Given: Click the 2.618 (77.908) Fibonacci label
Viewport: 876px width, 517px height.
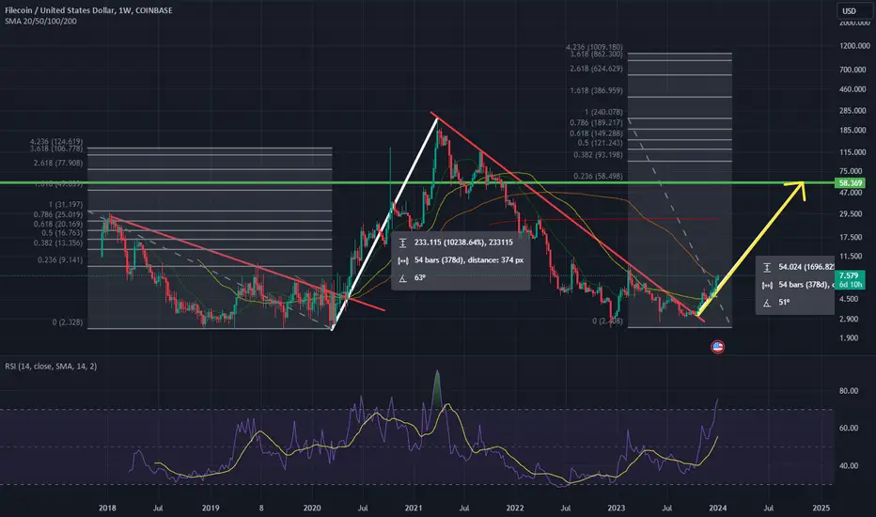Looking at the screenshot, I should point(58,164).
